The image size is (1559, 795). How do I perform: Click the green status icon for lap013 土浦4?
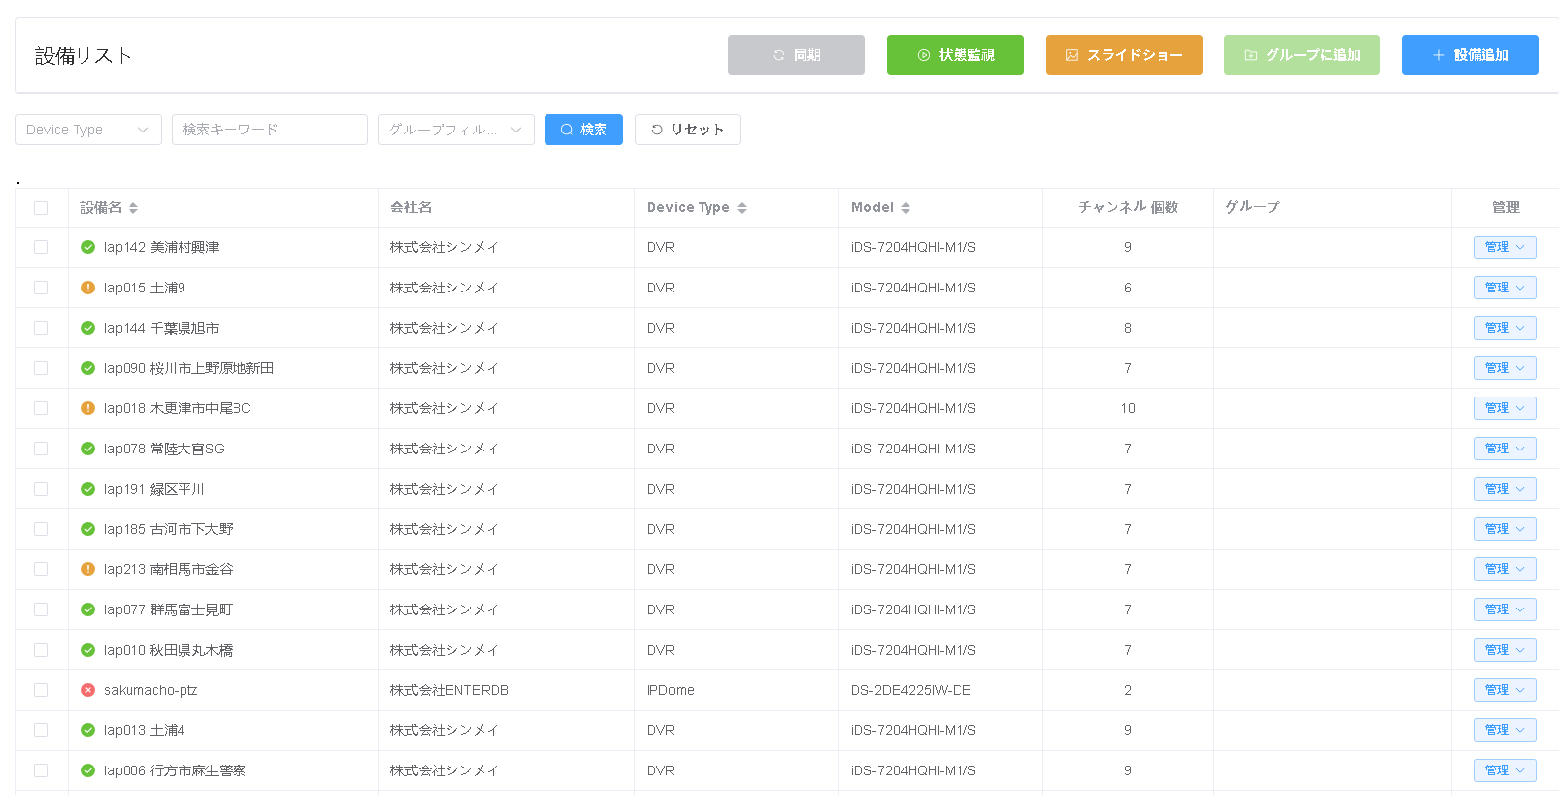88,730
